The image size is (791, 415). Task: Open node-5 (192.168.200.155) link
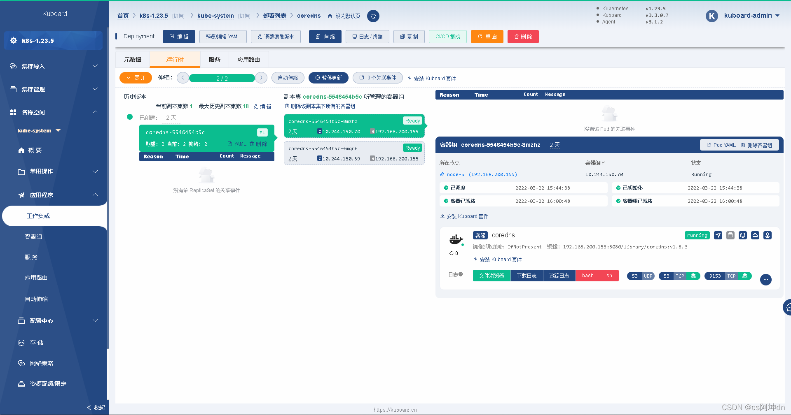[x=478, y=174]
